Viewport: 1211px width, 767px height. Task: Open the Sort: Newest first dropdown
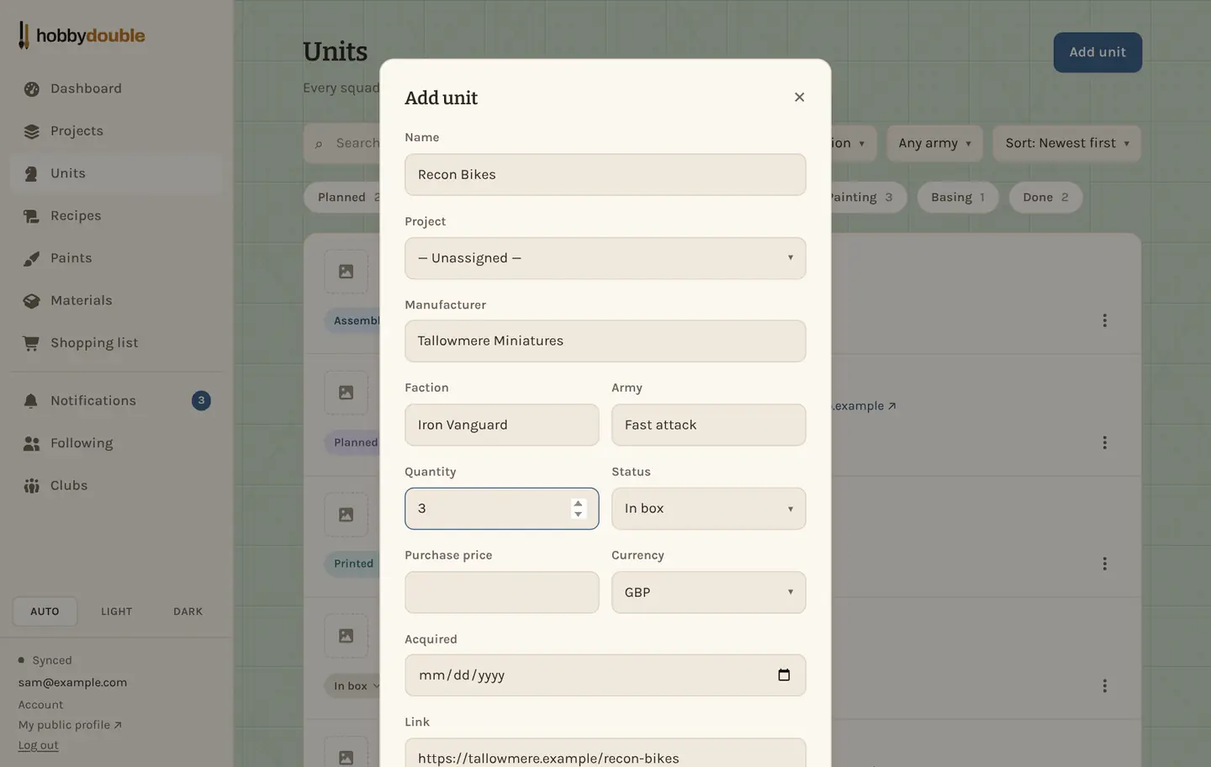click(x=1067, y=143)
